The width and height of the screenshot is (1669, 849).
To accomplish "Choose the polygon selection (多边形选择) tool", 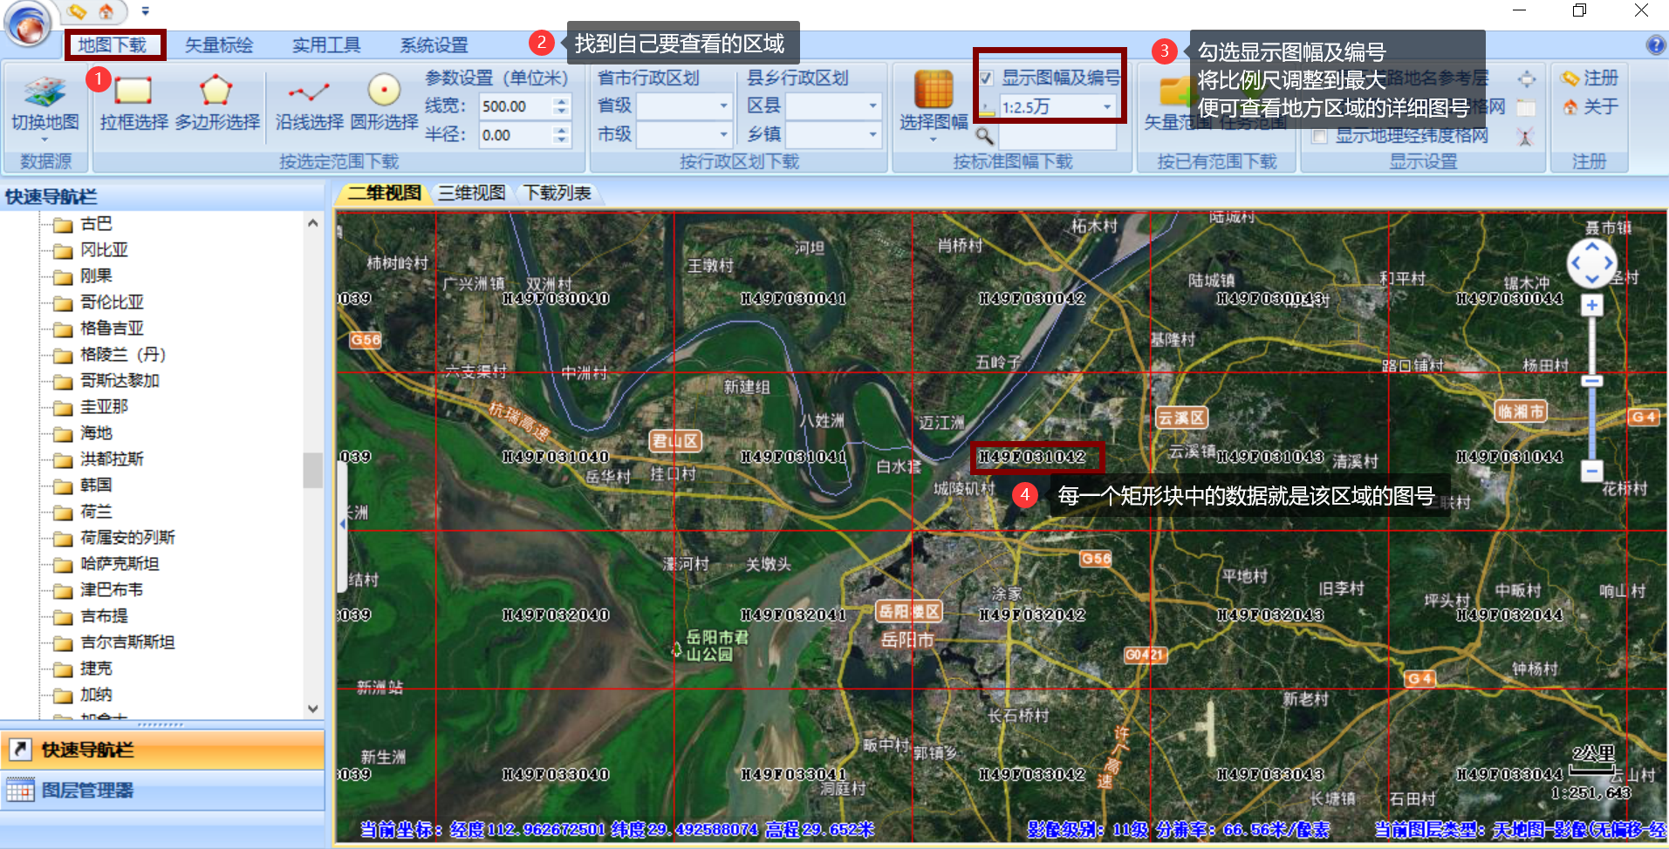I will [x=217, y=103].
